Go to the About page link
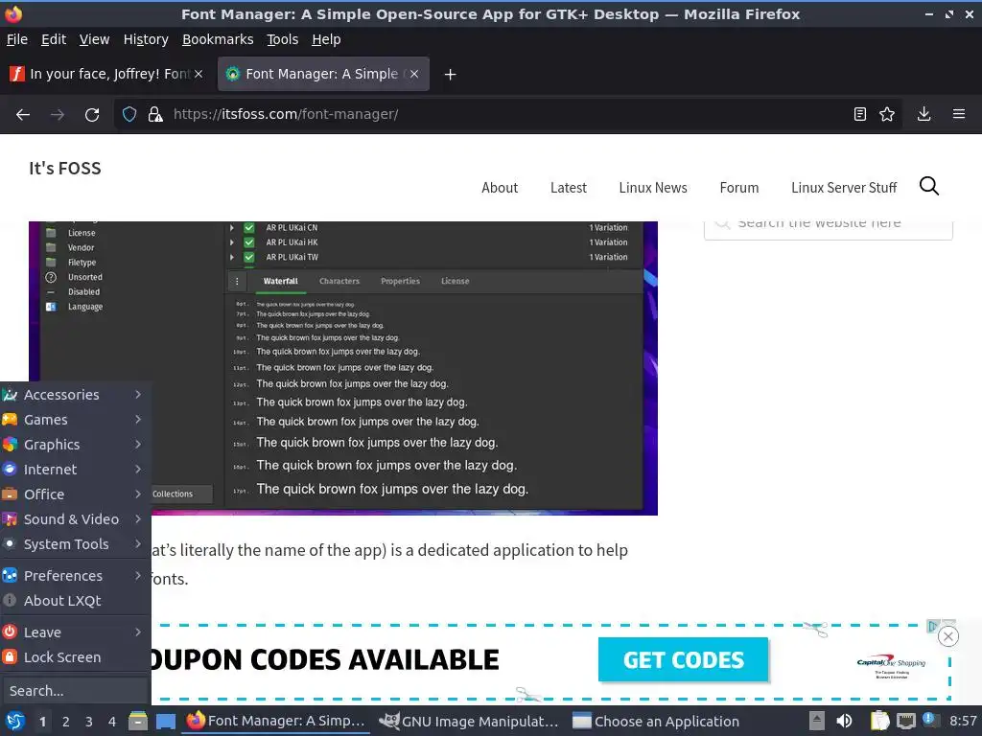This screenshot has width=982, height=736. (500, 188)
